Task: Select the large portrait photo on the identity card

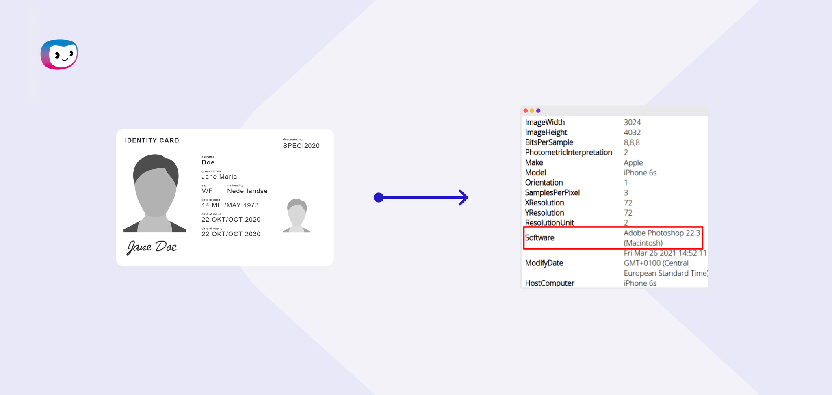Action: [155, 193]
